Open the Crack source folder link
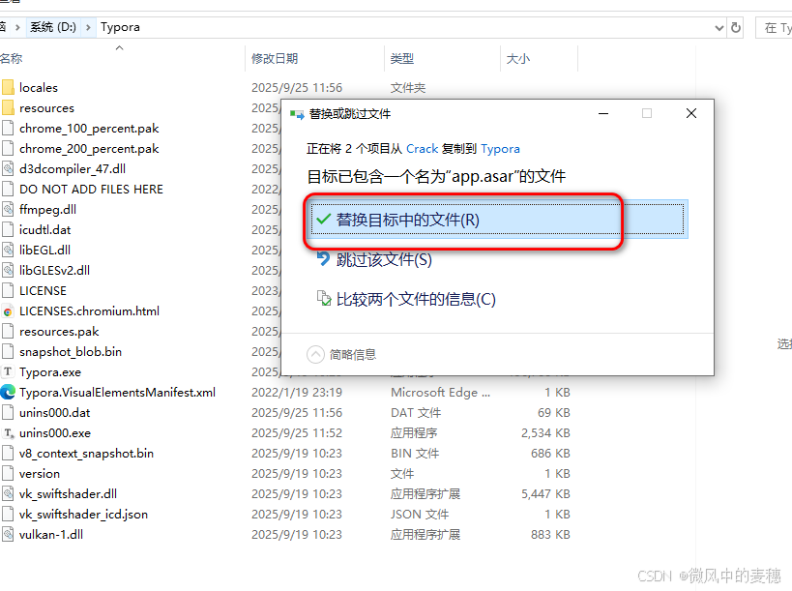Viewport: 792px width, 591px height. tap(422, 149)
